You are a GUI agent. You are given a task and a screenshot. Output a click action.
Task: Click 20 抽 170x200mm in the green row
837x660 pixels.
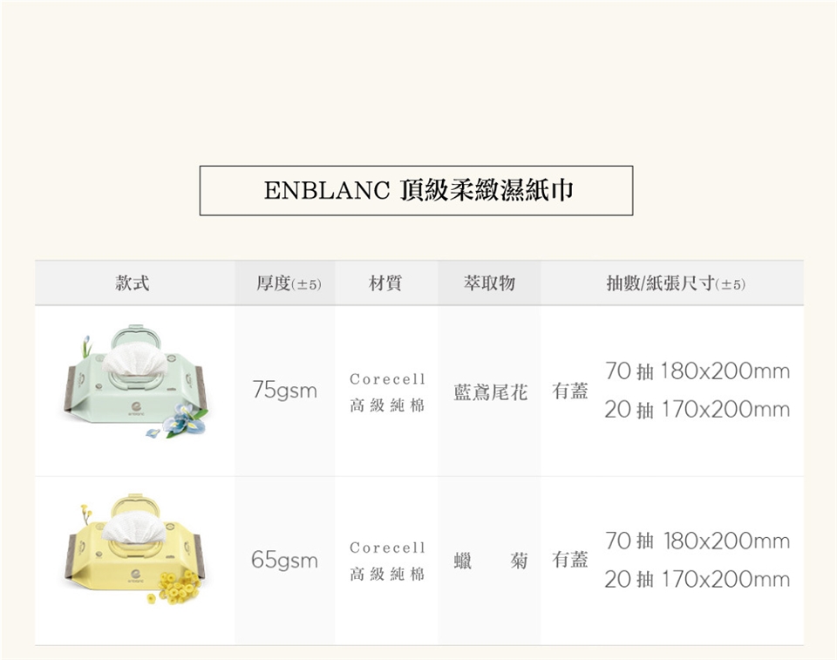click(x=697, y=410)
